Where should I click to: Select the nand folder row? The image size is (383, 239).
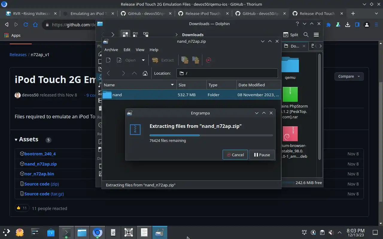[191, 95]
